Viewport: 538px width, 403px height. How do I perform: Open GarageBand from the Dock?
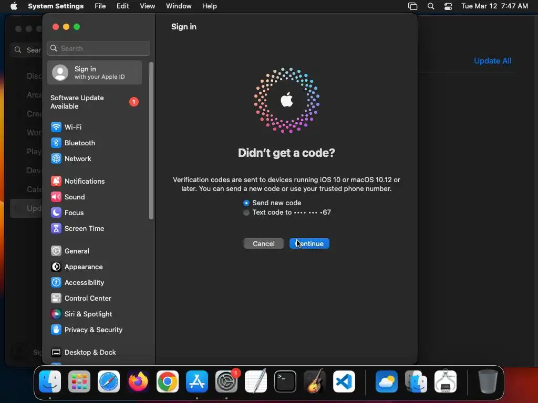pyautogui.click(x=315, y=381)
